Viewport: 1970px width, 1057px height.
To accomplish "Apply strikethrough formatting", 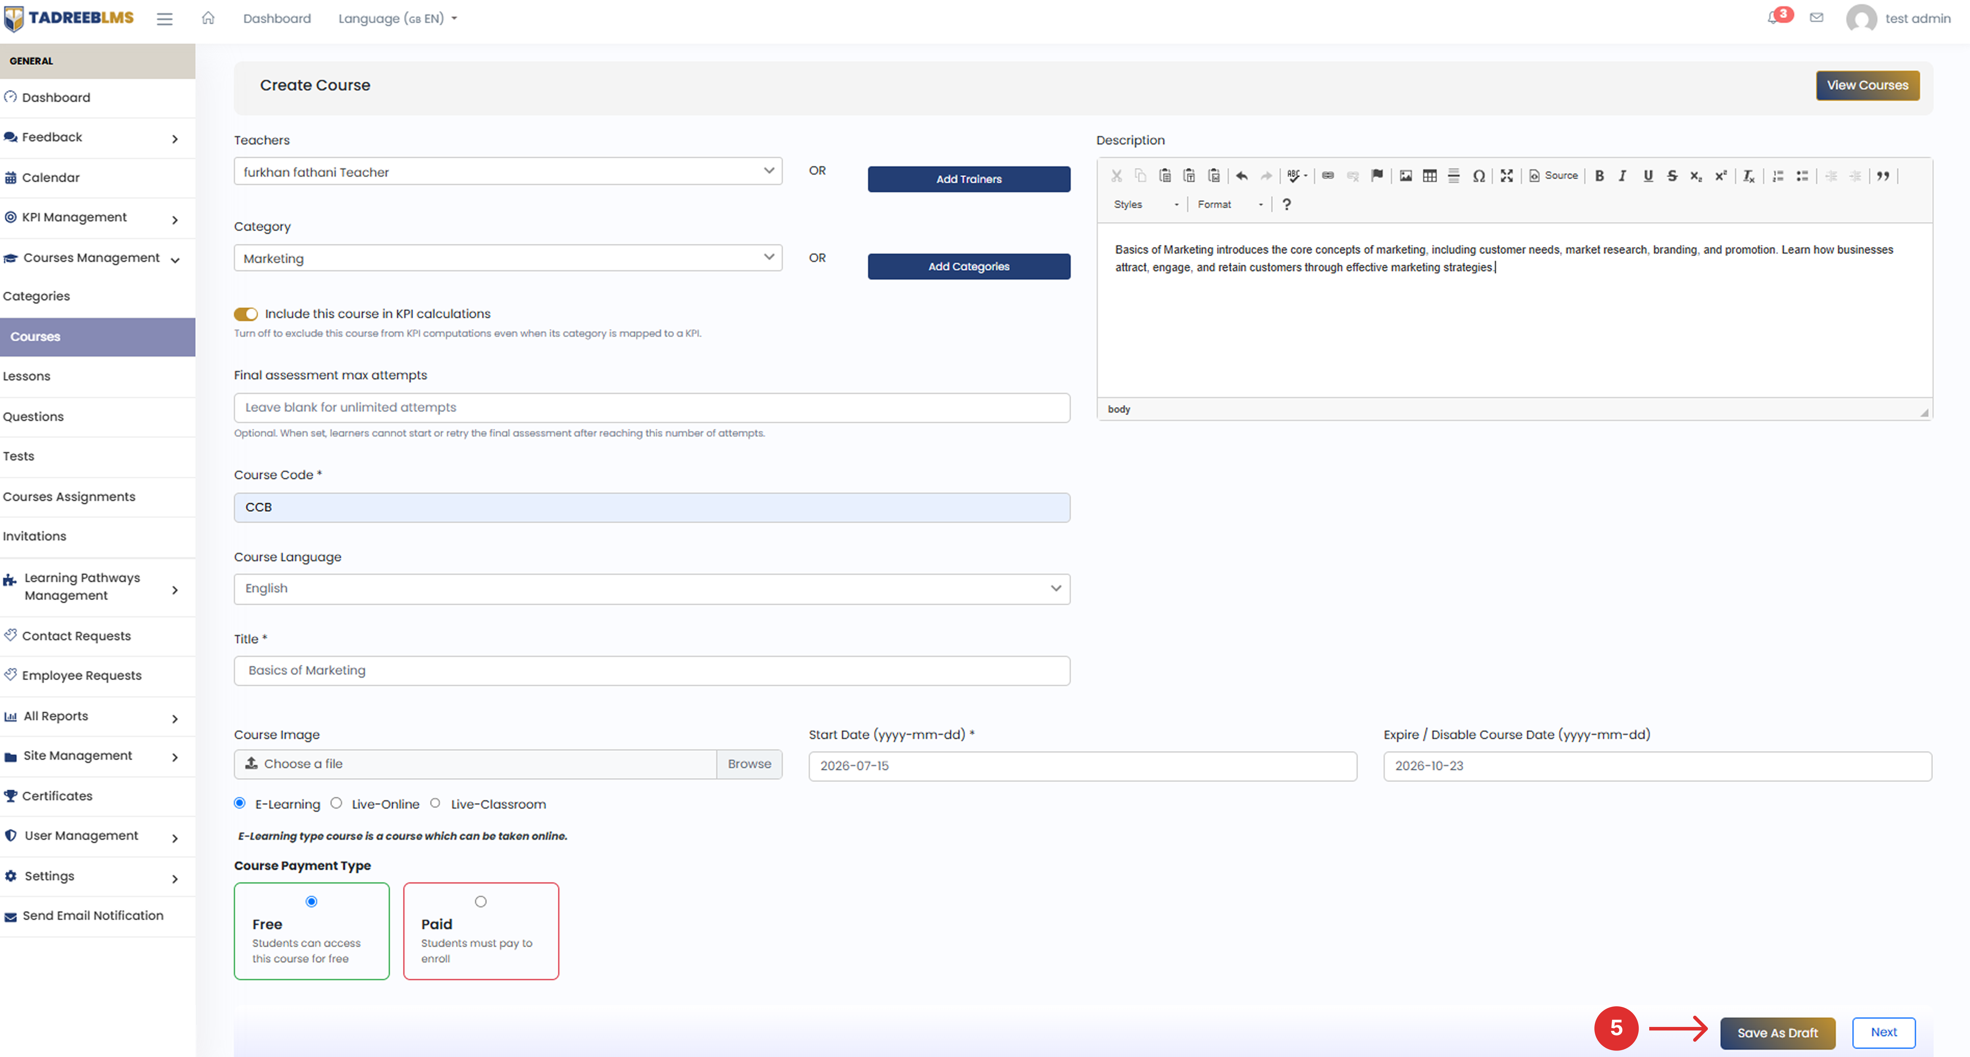I will click(1673, 176).
